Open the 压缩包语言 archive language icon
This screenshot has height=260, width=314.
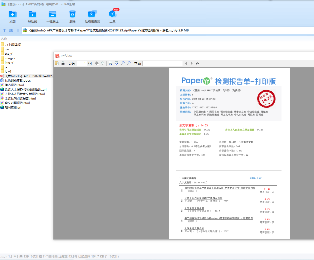click(92, 14)
